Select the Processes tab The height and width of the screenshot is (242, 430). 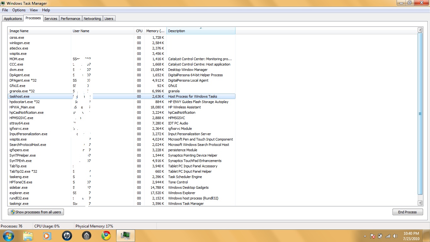(x=33, y=18)
